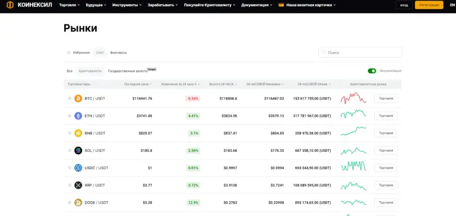Sort by 24-ЧАСОВОЙ Объем column
456x216 pixels.
pos(314,84)
